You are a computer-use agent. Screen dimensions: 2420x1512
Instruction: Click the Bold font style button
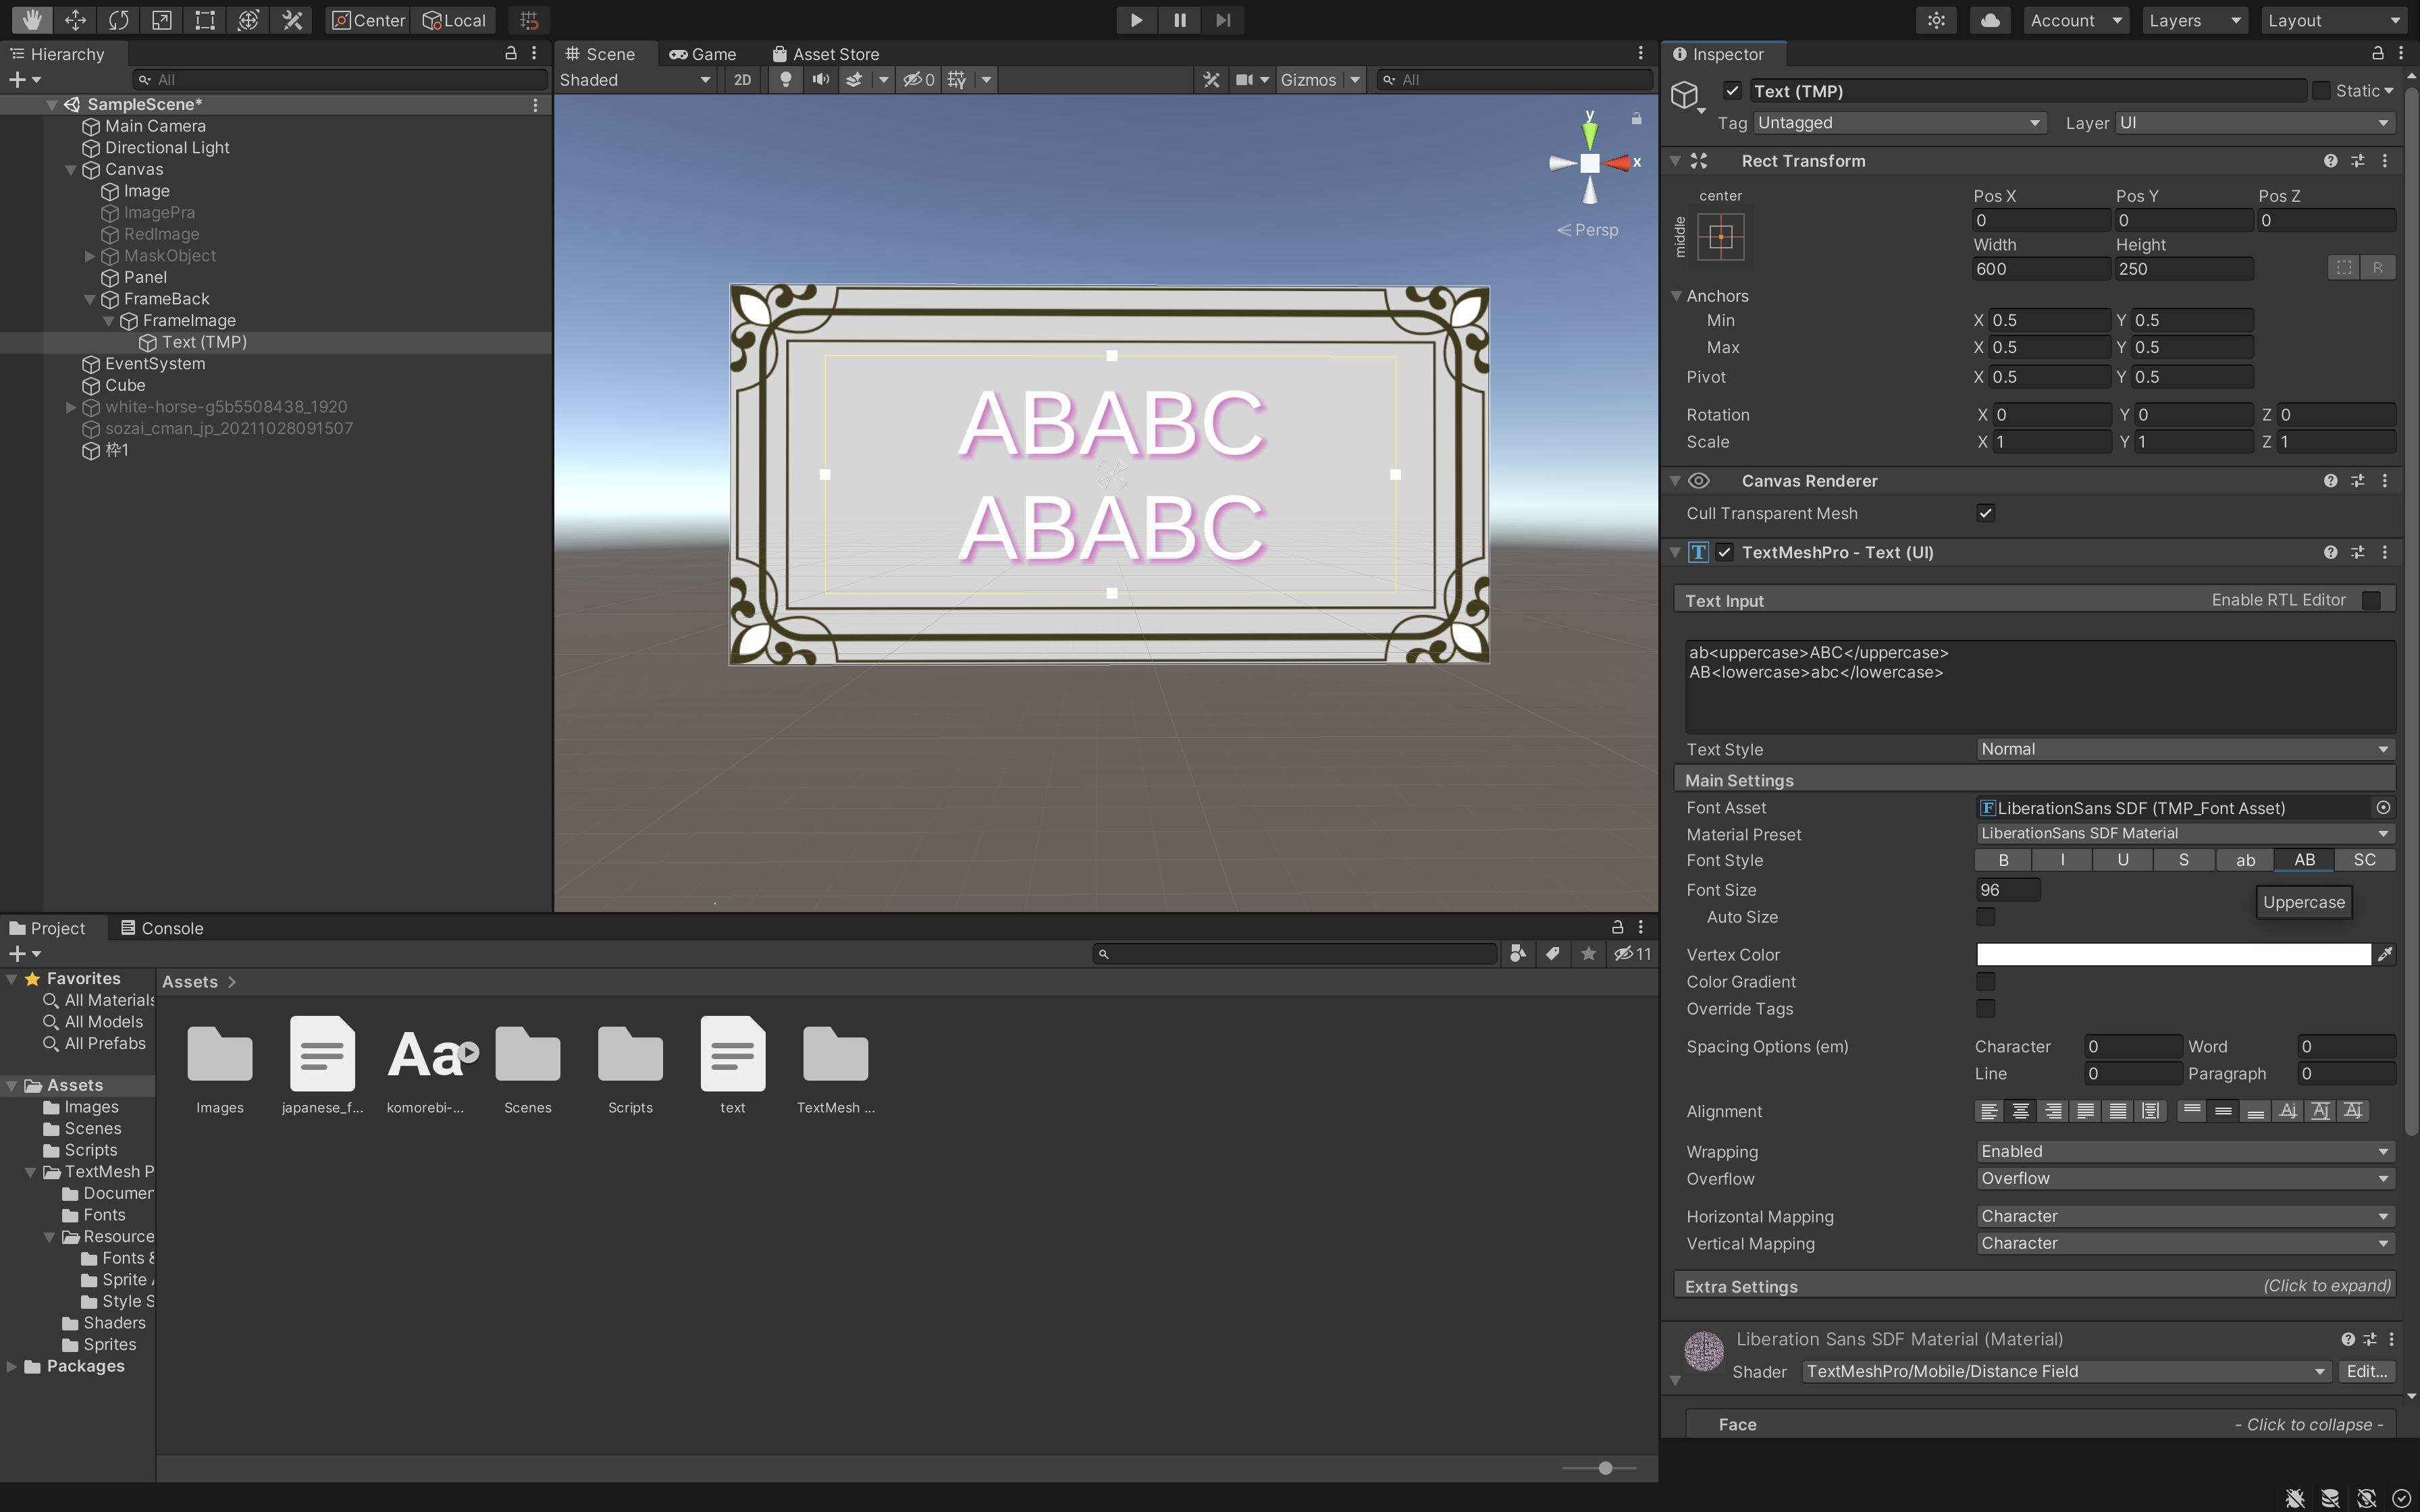click(x=2003, y=860)
